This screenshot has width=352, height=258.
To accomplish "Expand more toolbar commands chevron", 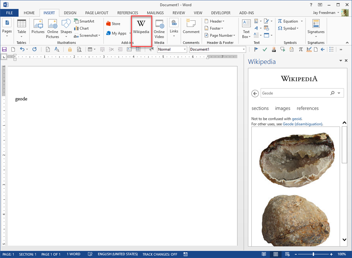I will pos(341,50).
